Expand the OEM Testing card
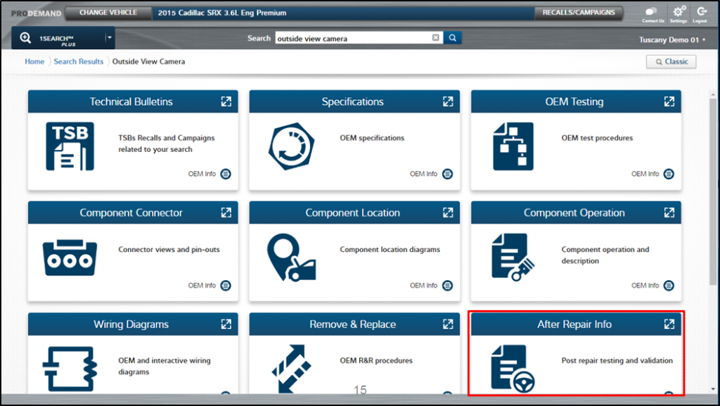Screen dimensions: 720x406 [x=669, y=101]
